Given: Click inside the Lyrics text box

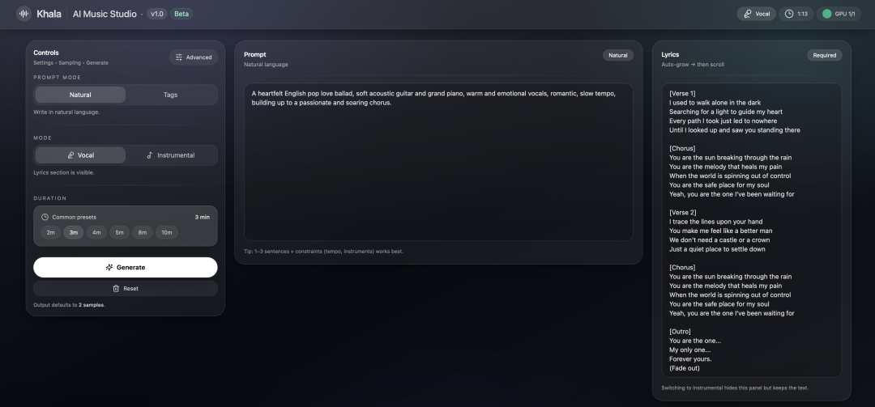Looking at the screenshot, I should click(752, 231).
